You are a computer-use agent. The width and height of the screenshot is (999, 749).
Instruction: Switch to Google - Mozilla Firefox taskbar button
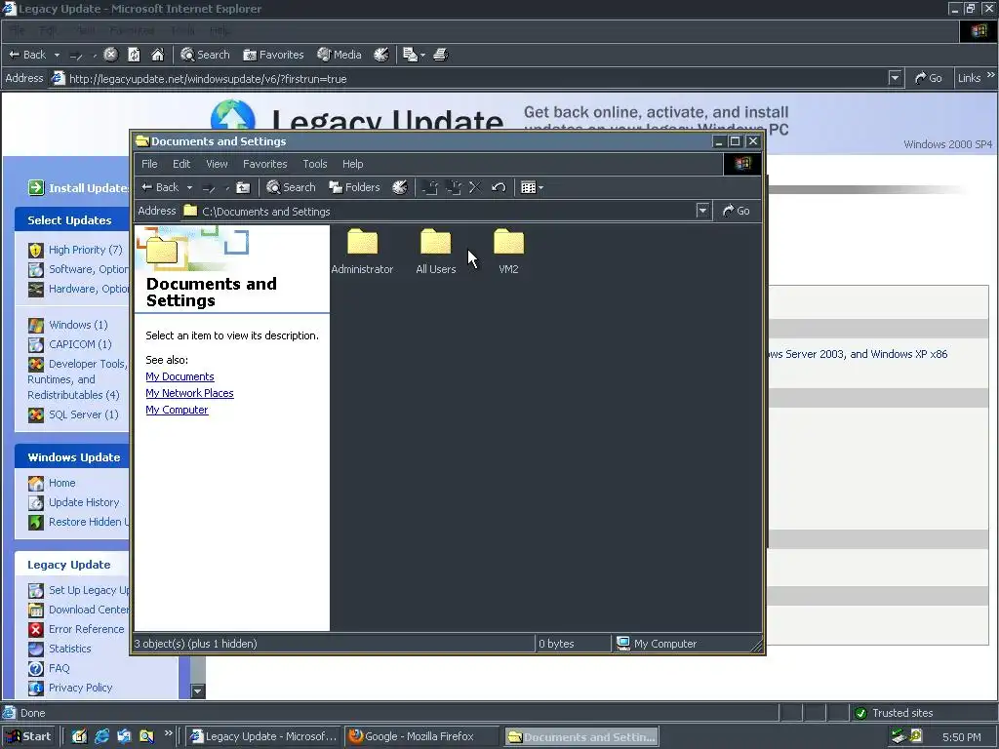click(x=423, y=736)
